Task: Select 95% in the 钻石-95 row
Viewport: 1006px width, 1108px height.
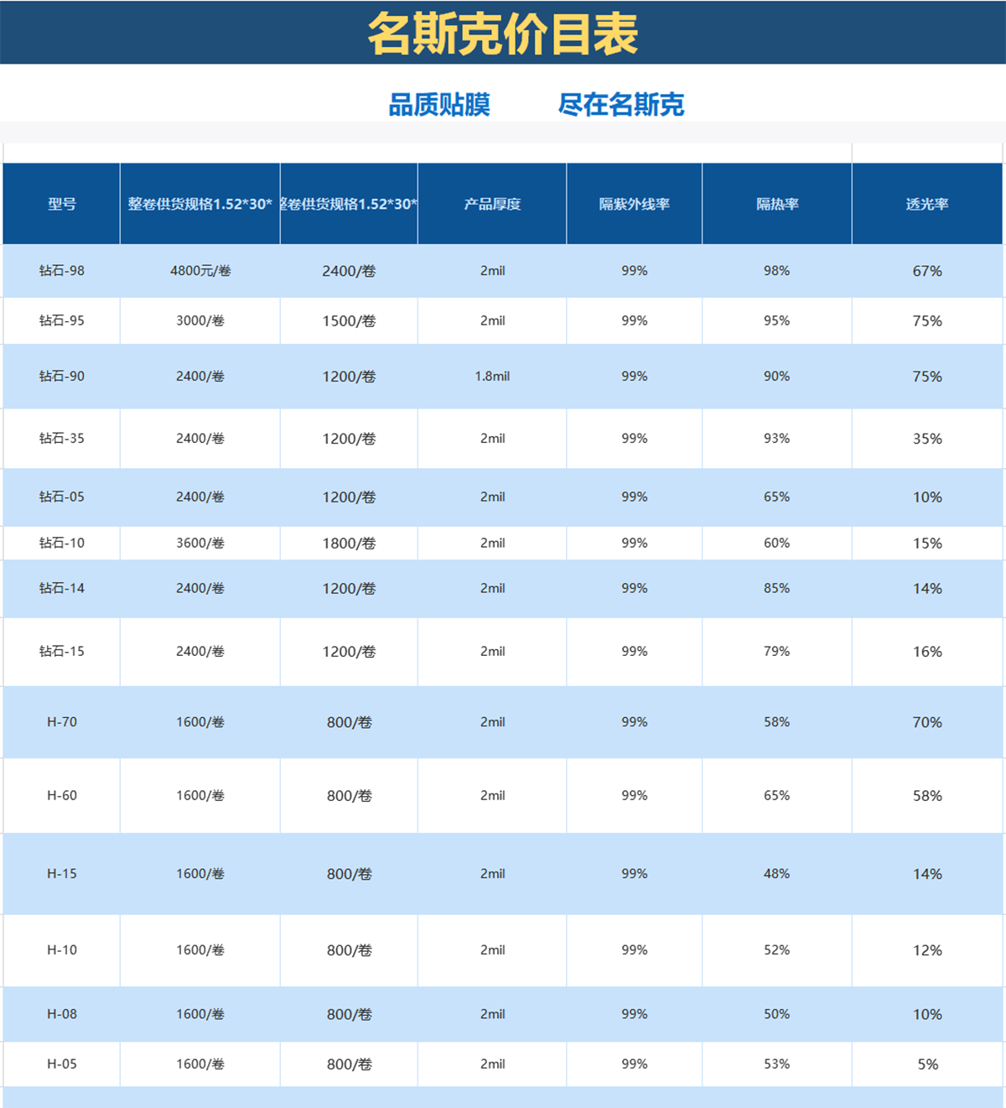Action: click(777, 320)
